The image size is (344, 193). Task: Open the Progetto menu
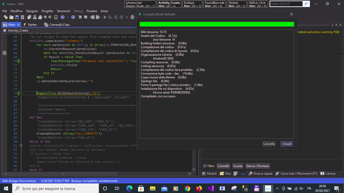[x=47, y=11]
